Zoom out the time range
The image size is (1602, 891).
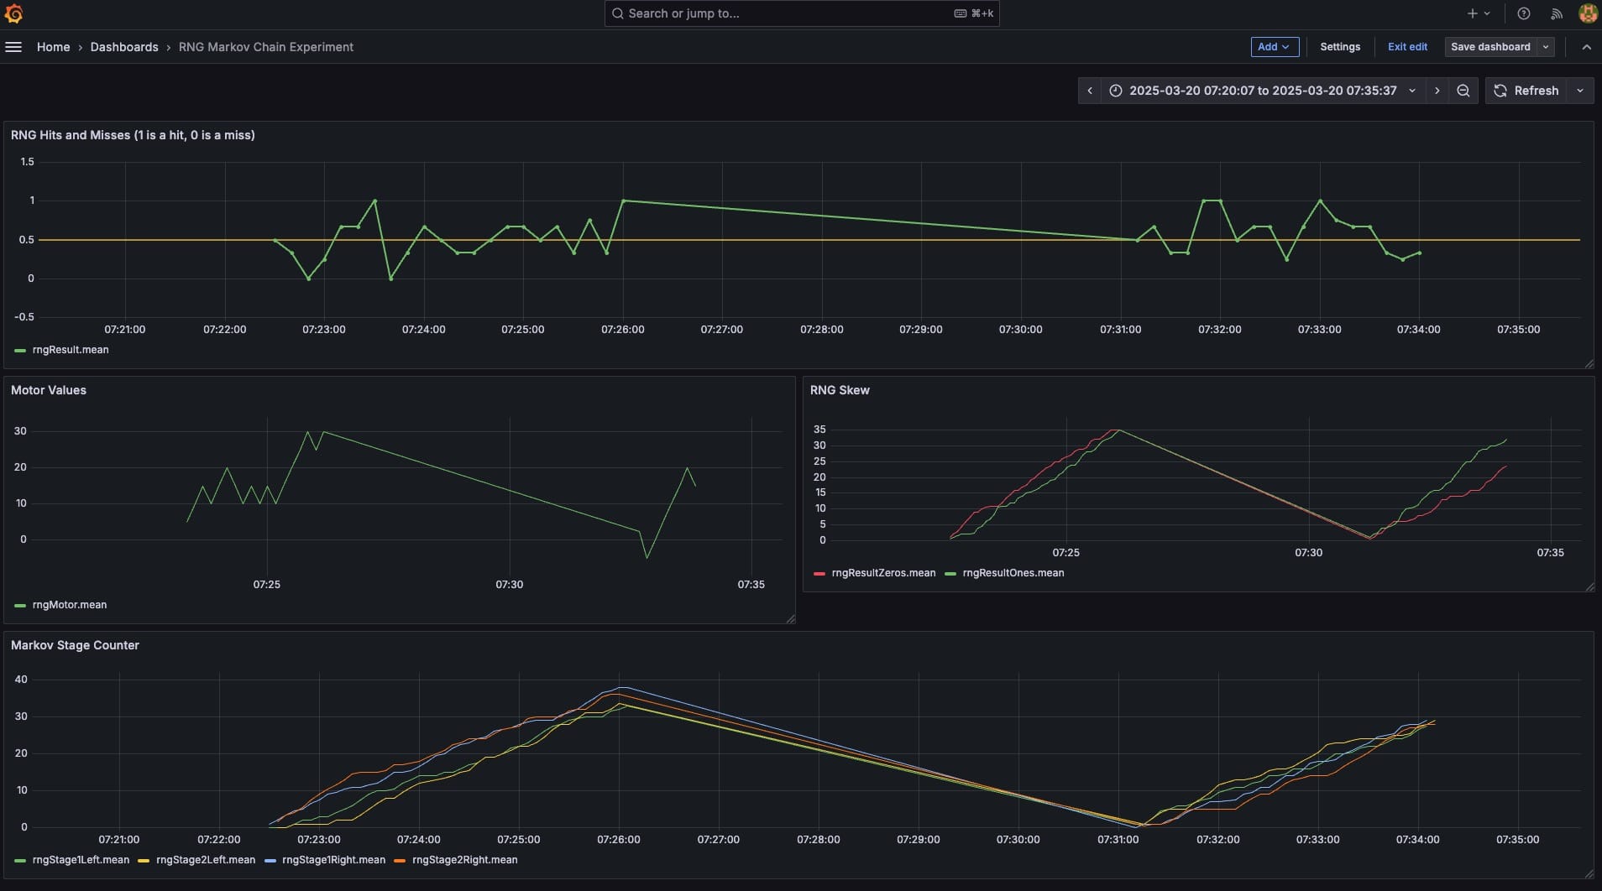point(1463,91)
